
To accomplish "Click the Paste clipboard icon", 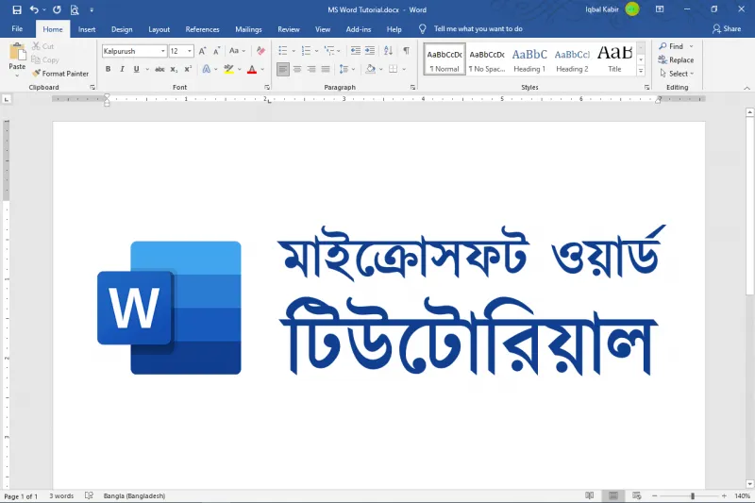I will coord(17,52).
